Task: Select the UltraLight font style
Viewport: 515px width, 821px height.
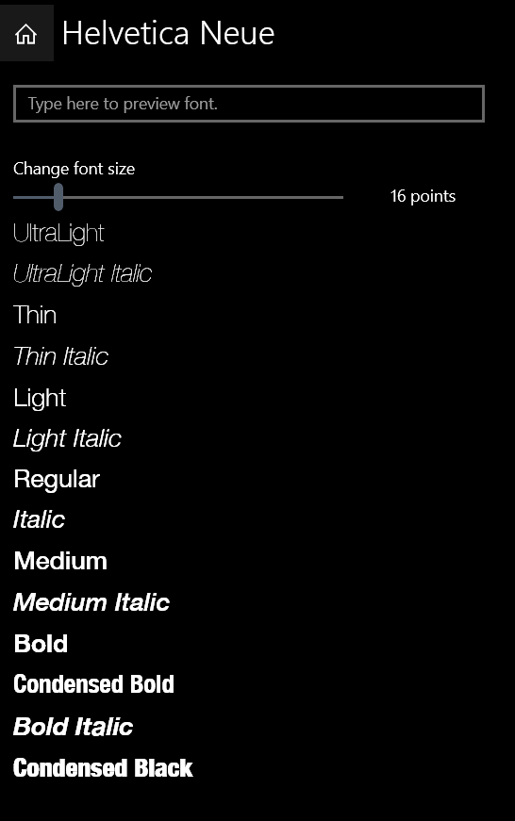Action: click(x=58, y=234)
